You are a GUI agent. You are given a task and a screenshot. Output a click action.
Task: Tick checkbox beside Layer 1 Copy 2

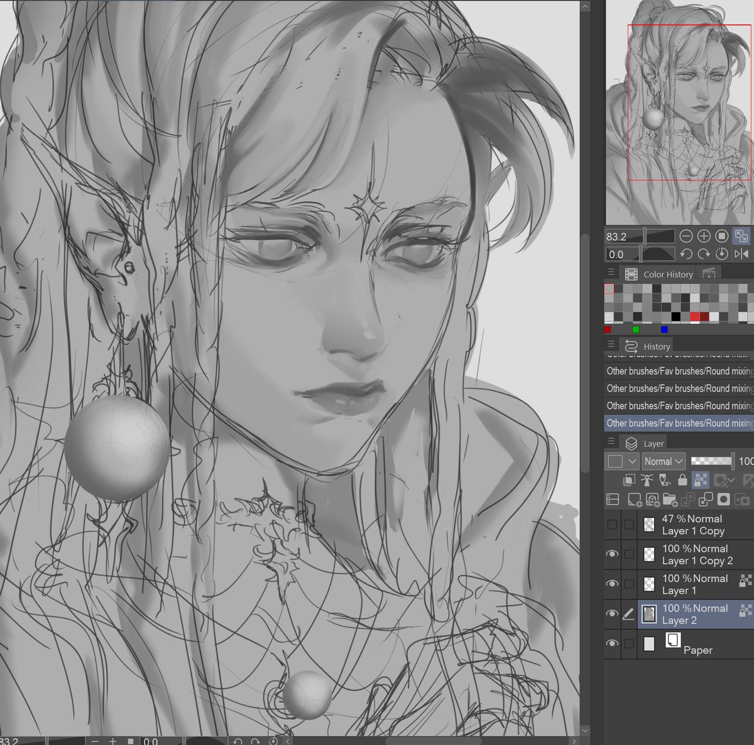click(629, 554)
